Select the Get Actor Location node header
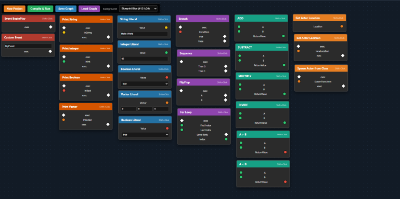Image resolution: width=400 pixels, height=199 pixels. point(319,18)
